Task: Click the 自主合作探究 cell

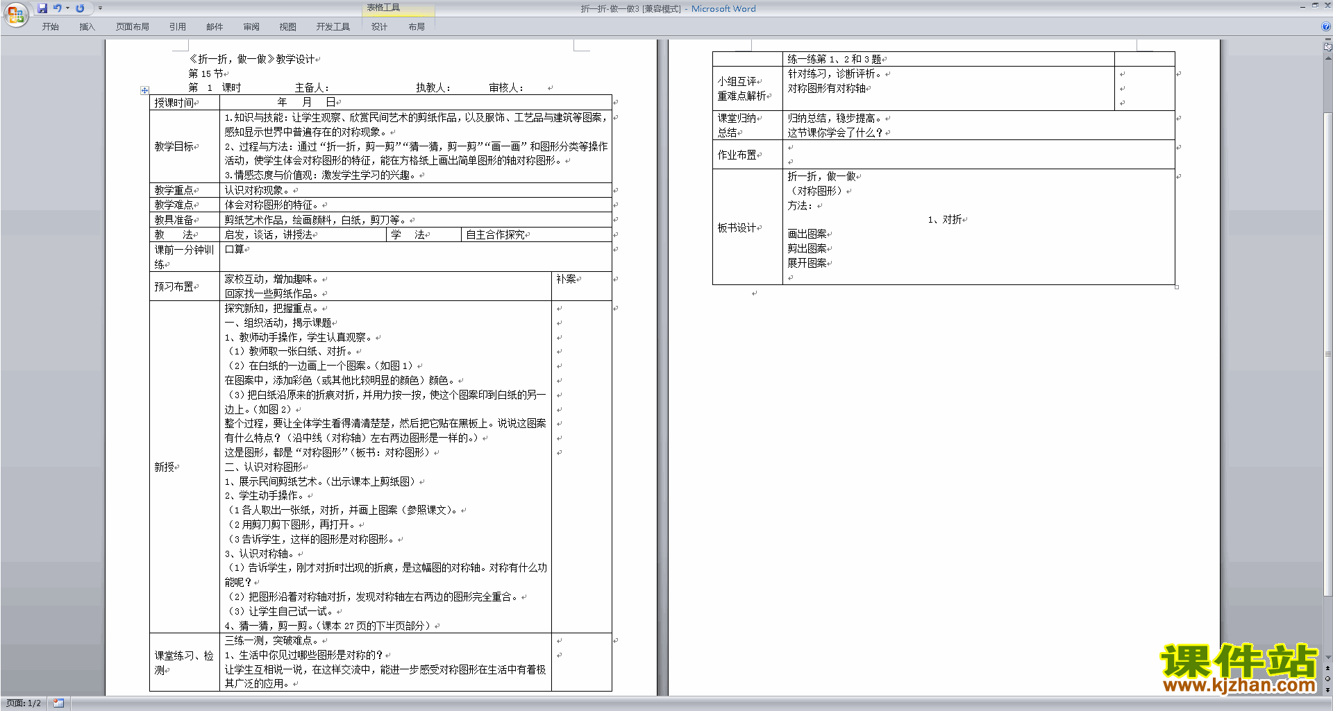Action: [536, 234]
